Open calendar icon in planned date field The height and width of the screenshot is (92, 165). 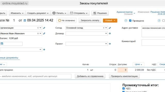[2, 44]
